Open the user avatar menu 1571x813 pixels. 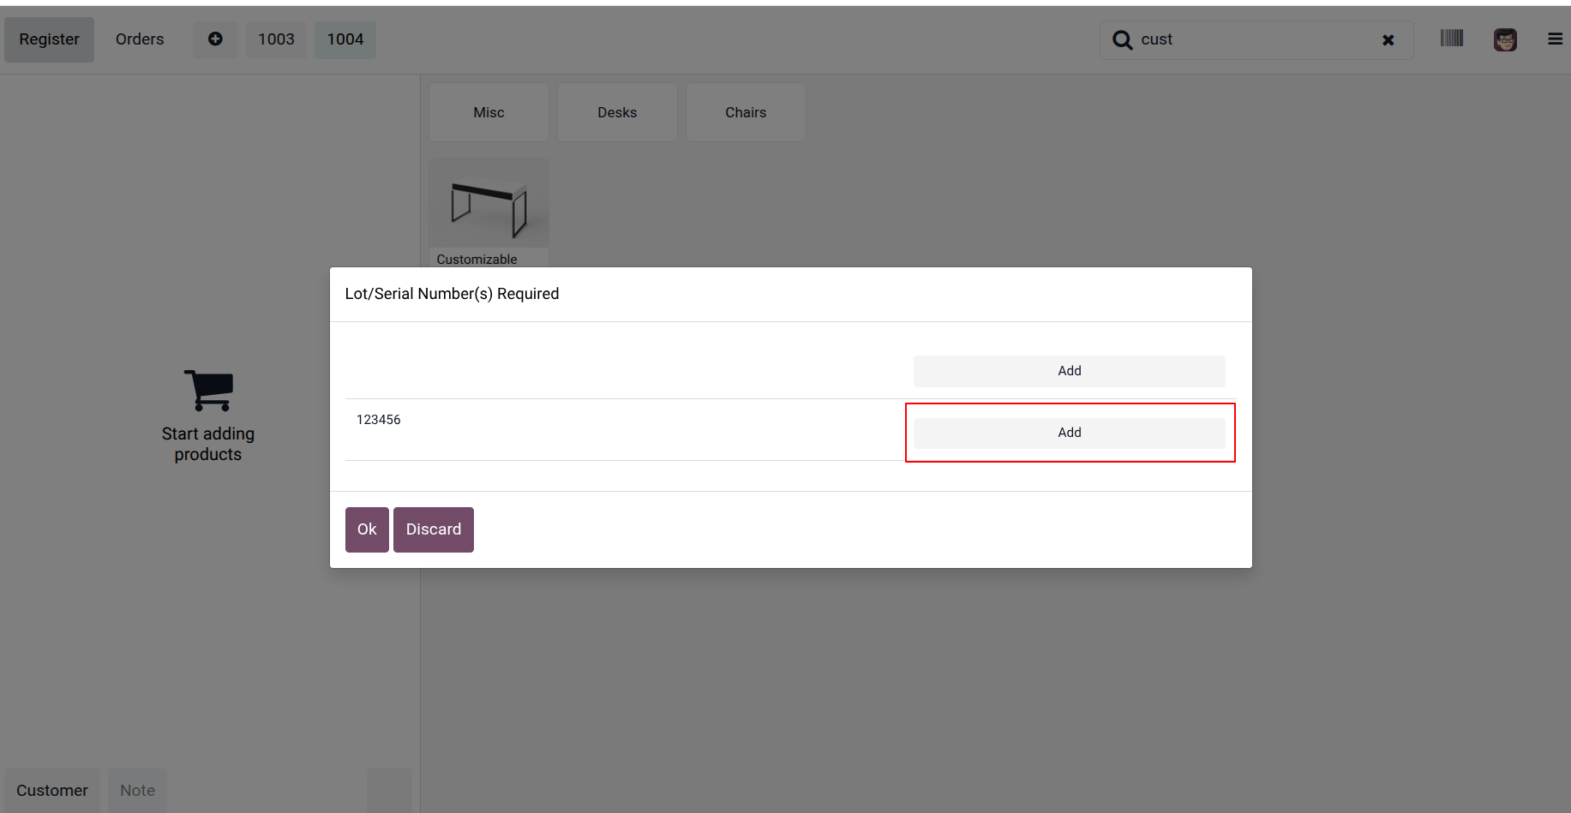click(x=1505, y=39)
